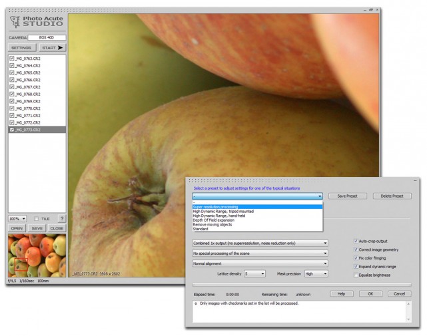The width and height of the screenshot is (427, 336).
Task: Click the log scrollbar up arrow
Action: point(408,303)
